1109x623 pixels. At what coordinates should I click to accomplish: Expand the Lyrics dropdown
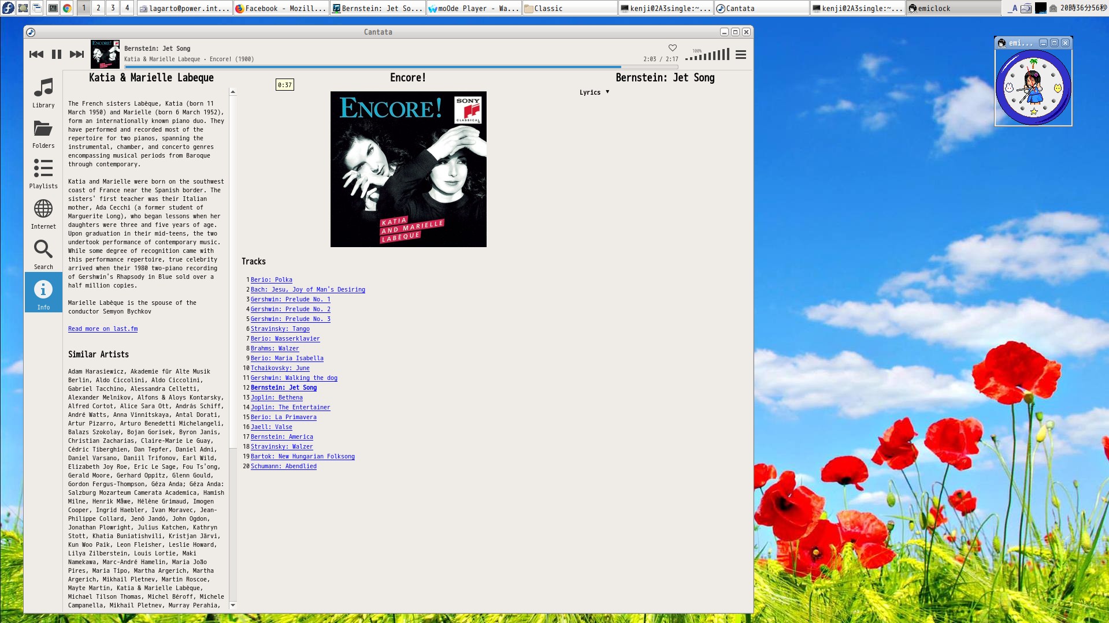coord(594,92)
